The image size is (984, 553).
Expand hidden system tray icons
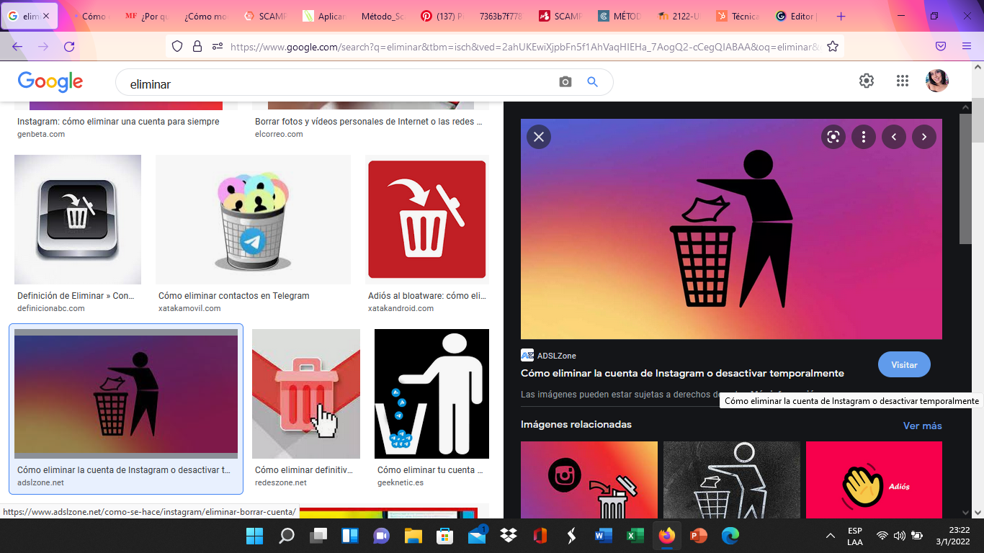[x=830, y=536]
